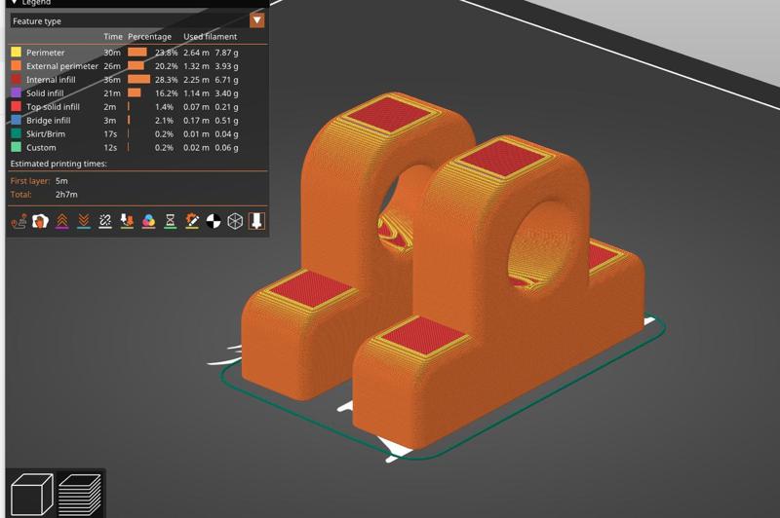Click the Percentage column header
780x518 pixels.
coord(149,36)
